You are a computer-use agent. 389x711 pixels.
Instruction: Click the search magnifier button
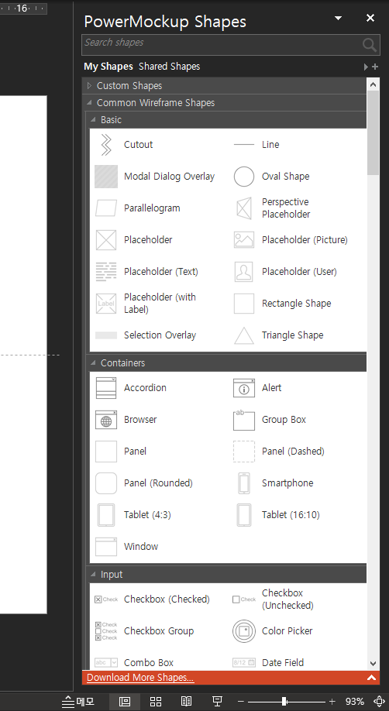tap(370, 45)
